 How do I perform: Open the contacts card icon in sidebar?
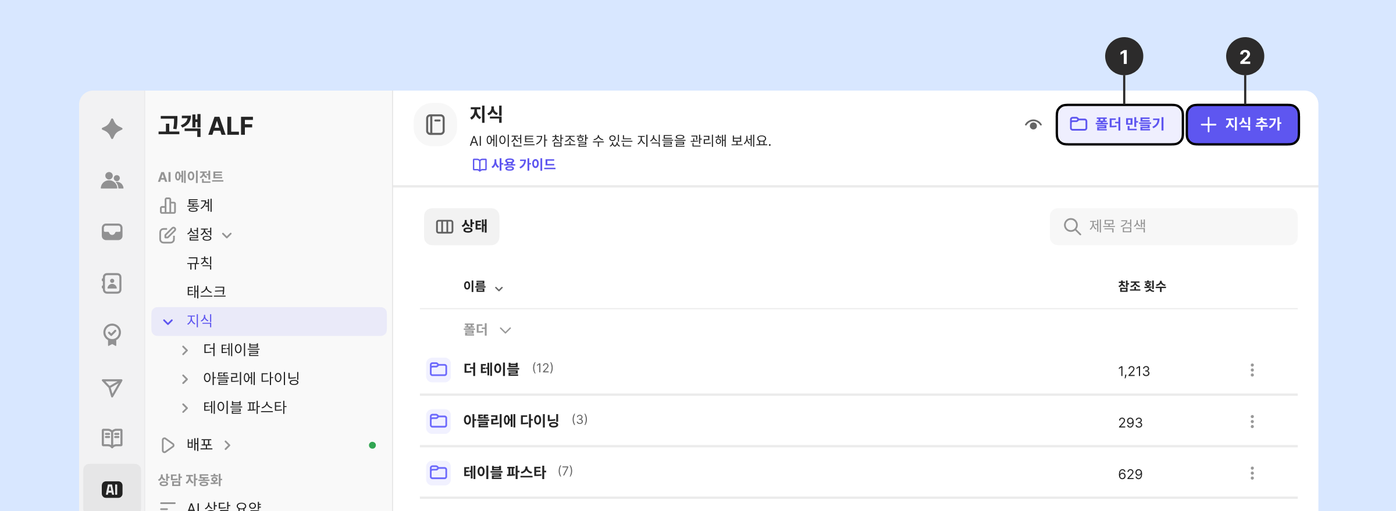112,283
